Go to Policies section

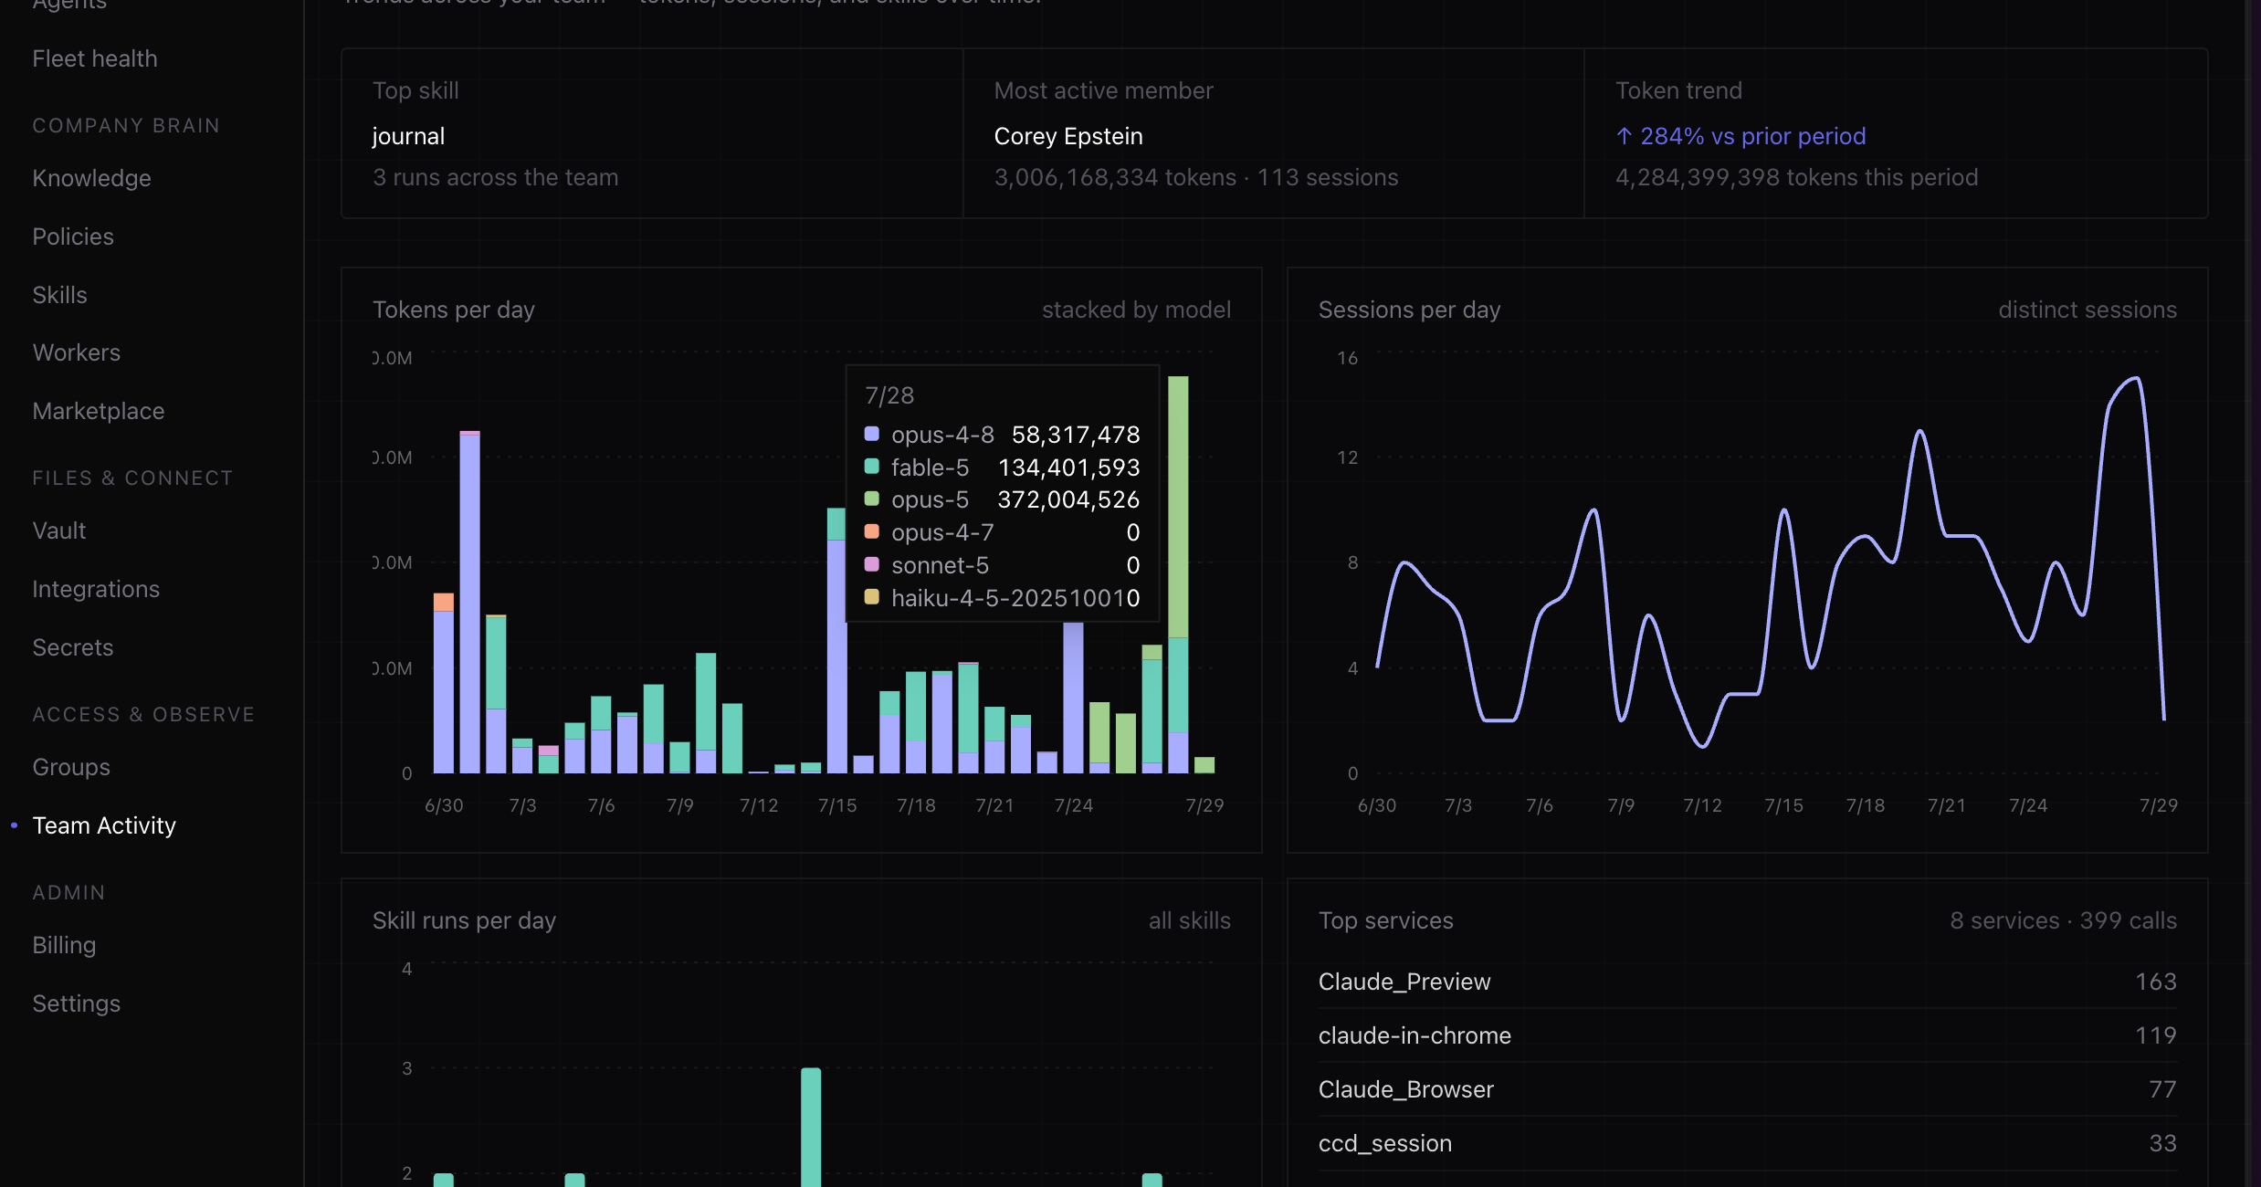(x=73, y=236)
